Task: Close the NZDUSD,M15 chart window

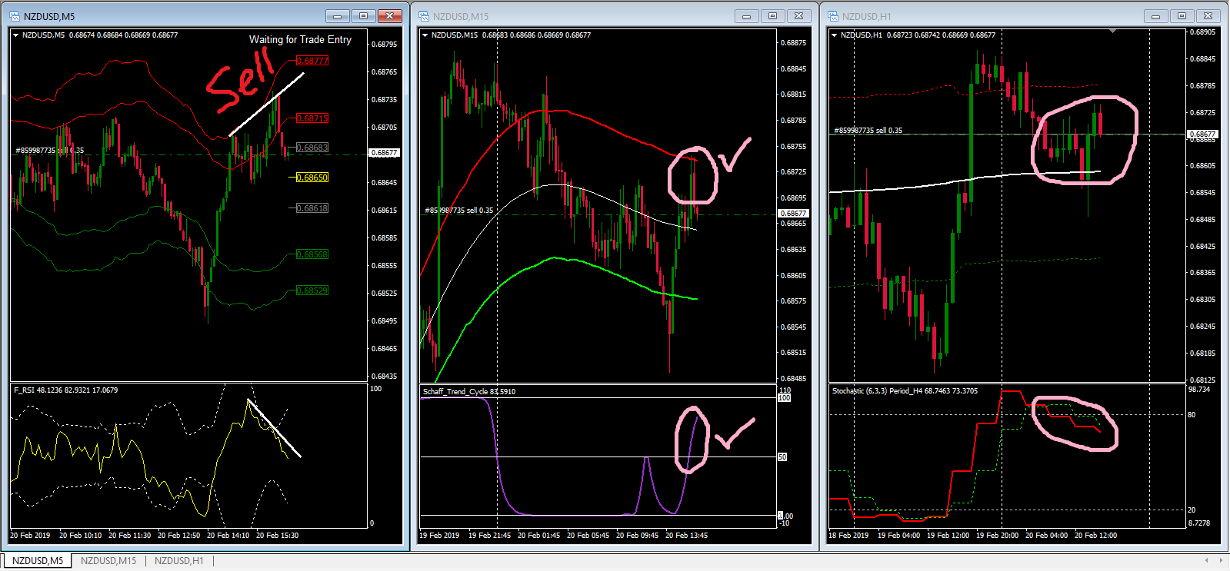Action: tap(798, 16)
